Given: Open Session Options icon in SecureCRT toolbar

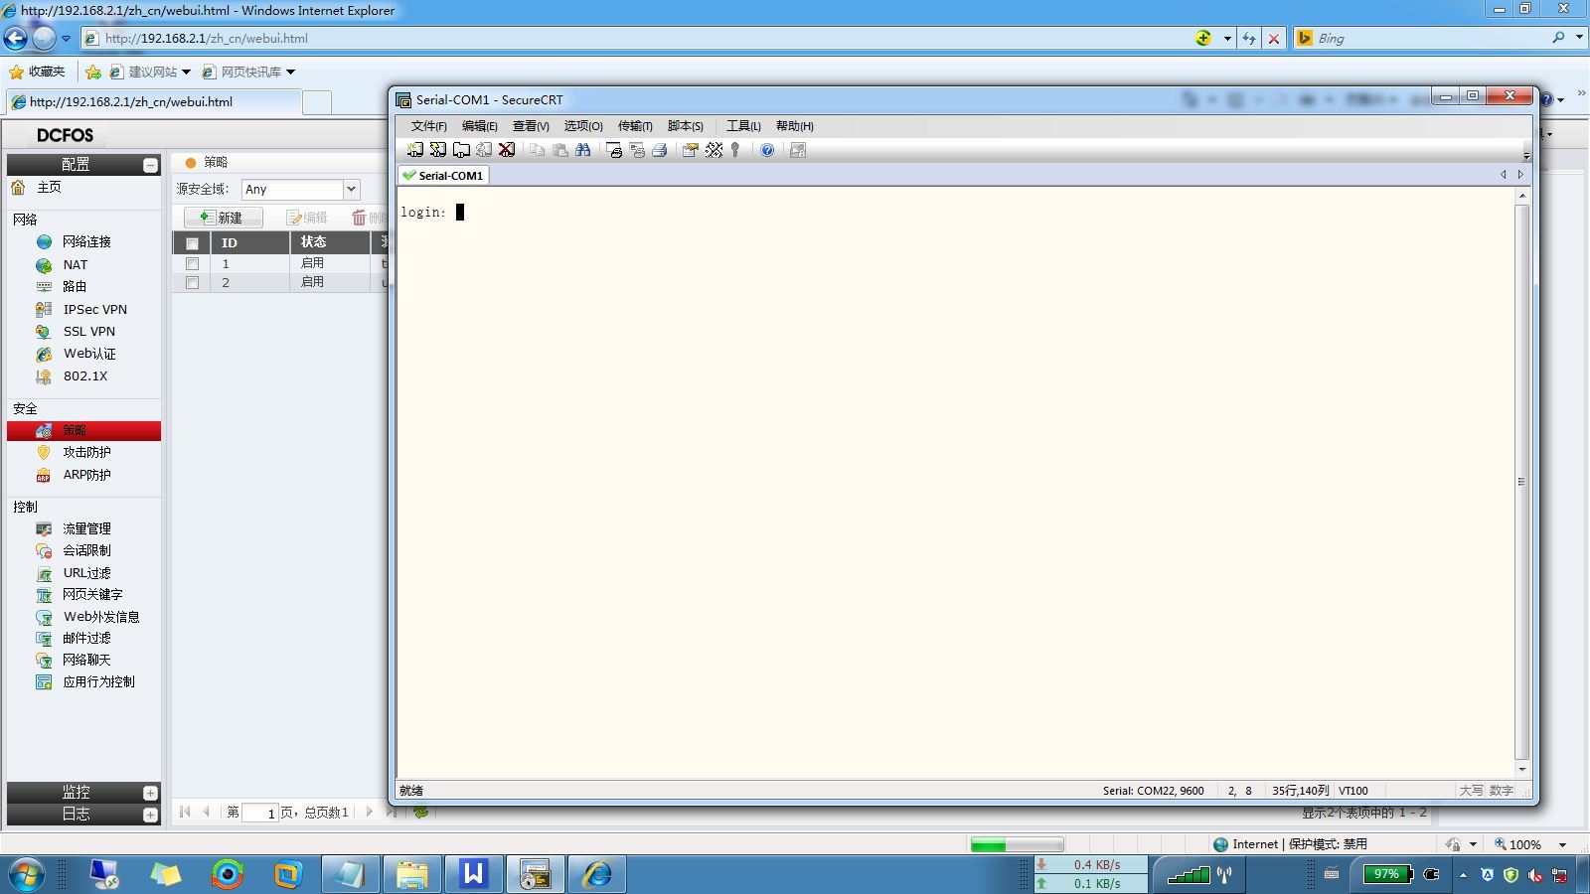Looking at the screenshot, I should pos(690,150).
